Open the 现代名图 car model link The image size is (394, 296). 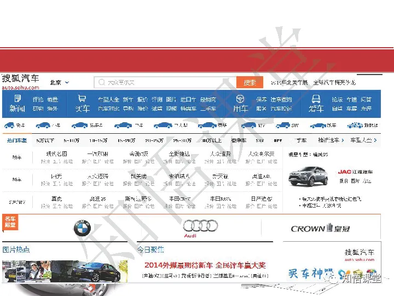[57, 154]
